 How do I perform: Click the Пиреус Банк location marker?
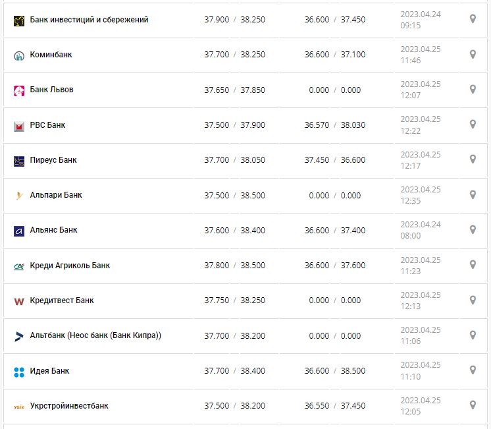point(473,159)
